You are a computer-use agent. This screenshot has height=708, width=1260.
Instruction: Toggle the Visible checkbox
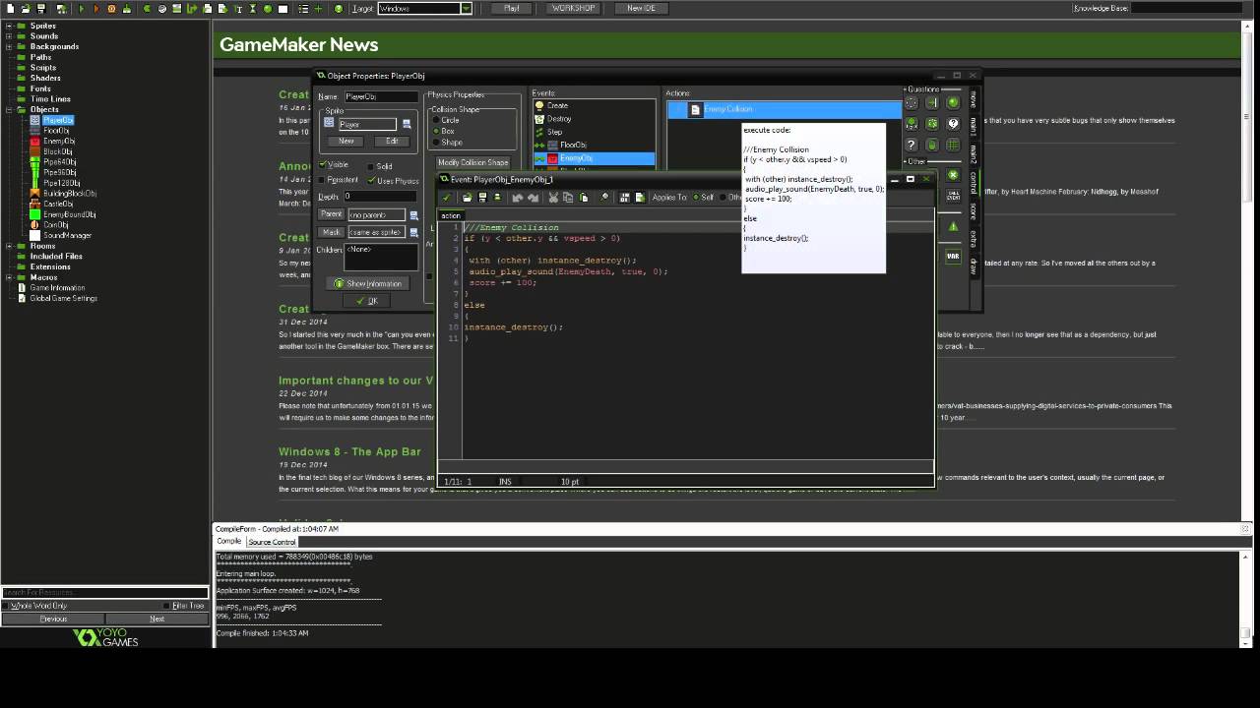point(324,165)
